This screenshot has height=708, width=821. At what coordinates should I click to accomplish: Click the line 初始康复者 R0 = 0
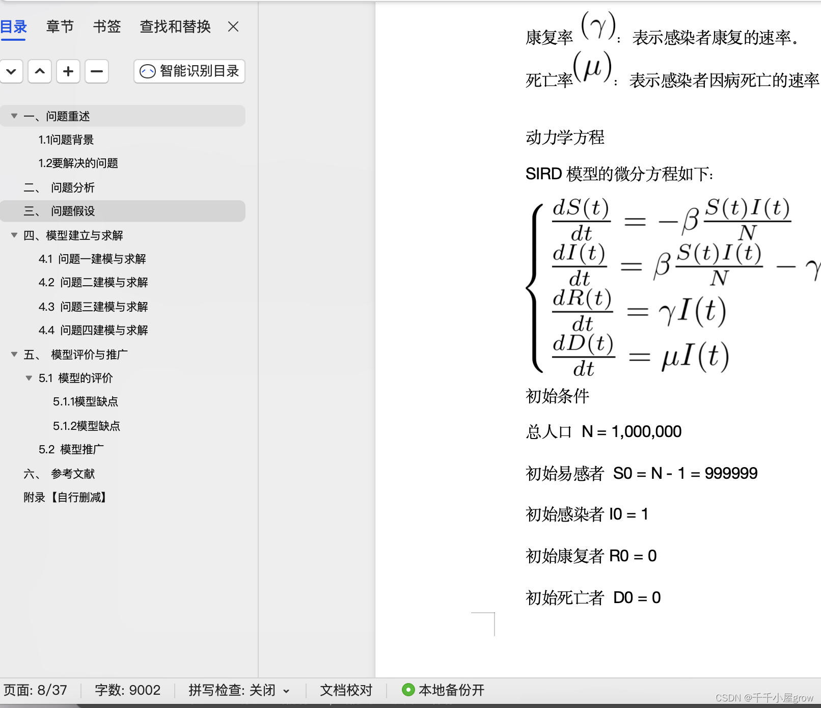pyautogui.click(x=591, y=556)
